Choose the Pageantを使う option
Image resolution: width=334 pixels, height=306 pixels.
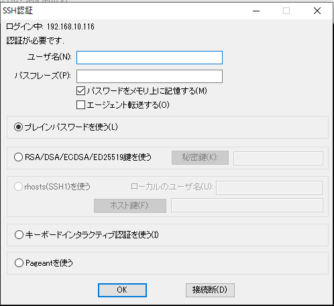19,263
